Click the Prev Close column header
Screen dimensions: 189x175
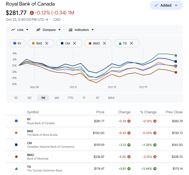pos(174,112)
